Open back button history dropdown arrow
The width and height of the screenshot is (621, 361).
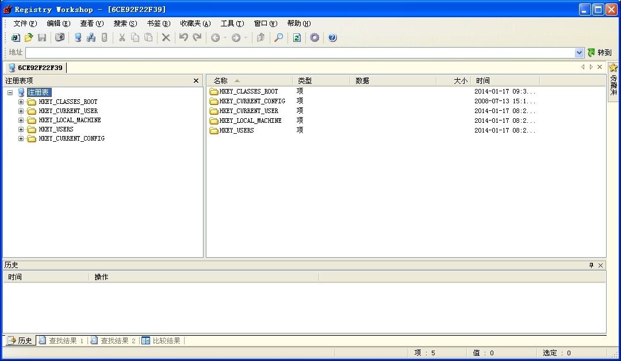pos(225,37)
